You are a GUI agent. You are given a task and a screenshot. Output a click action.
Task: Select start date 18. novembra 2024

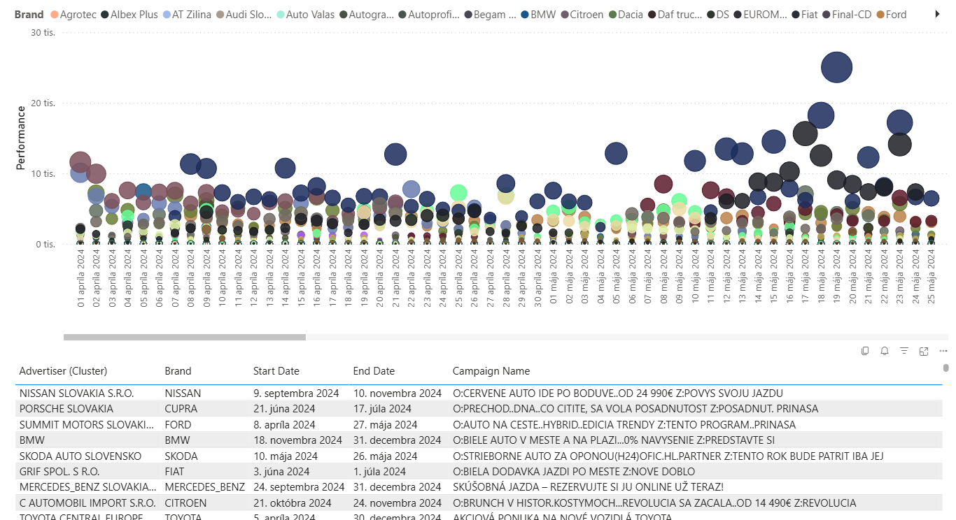tap(298, 440)
